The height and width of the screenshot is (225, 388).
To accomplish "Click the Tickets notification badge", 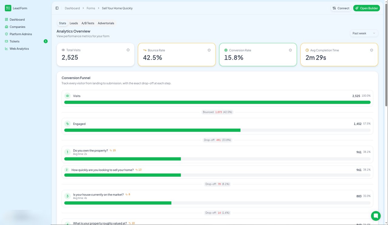I will tap(46, 41).
